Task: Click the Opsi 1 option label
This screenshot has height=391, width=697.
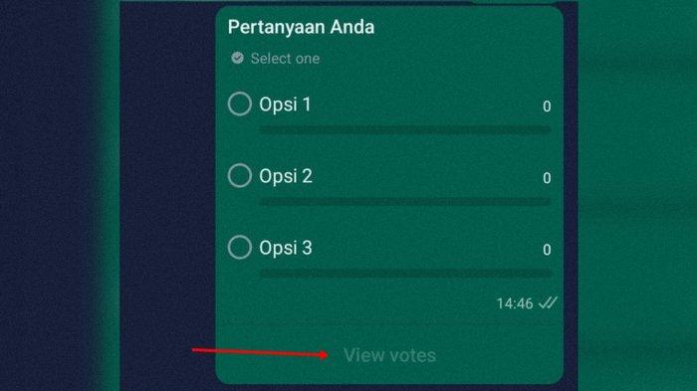Action: [x=285, y=104]
